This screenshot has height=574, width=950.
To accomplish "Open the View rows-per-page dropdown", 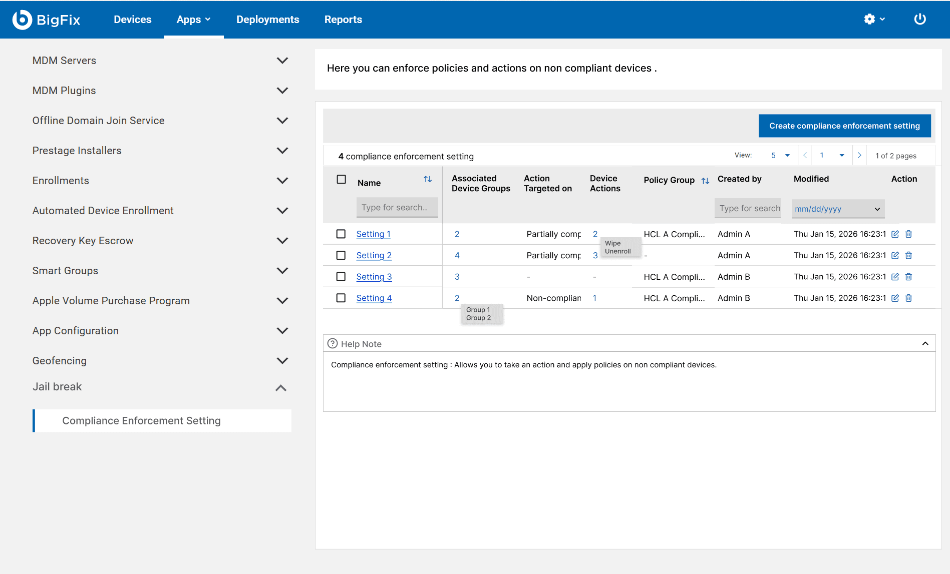I will 781,156.
